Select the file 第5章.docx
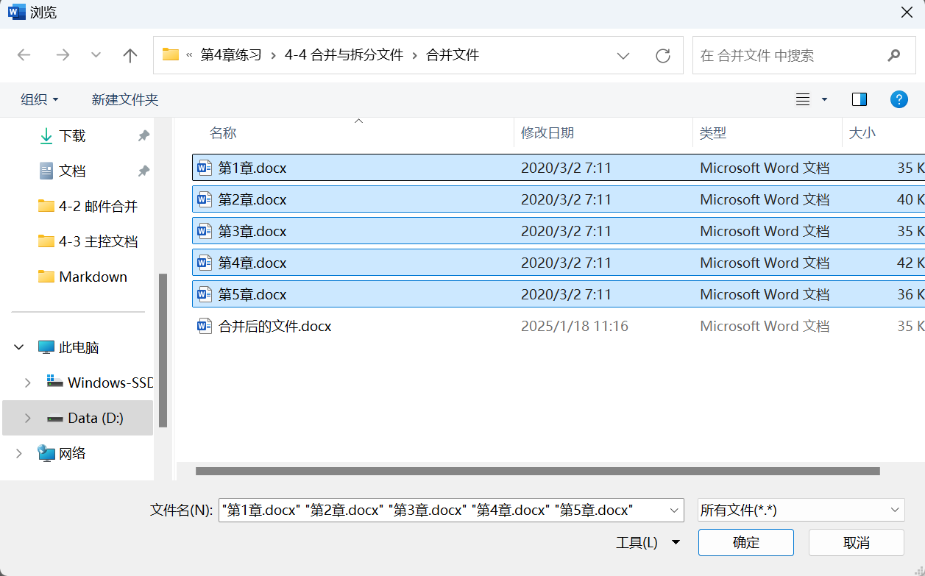Screen dimensions: 925x576 [x=559, y=294]
